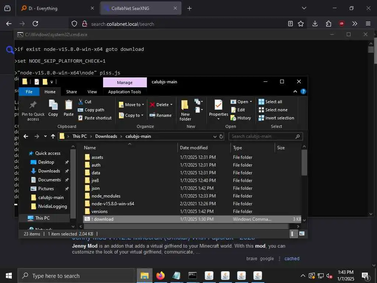Go up one folder level in Explorer
Viewport: 377px width, 283px height.
[53, 136]
